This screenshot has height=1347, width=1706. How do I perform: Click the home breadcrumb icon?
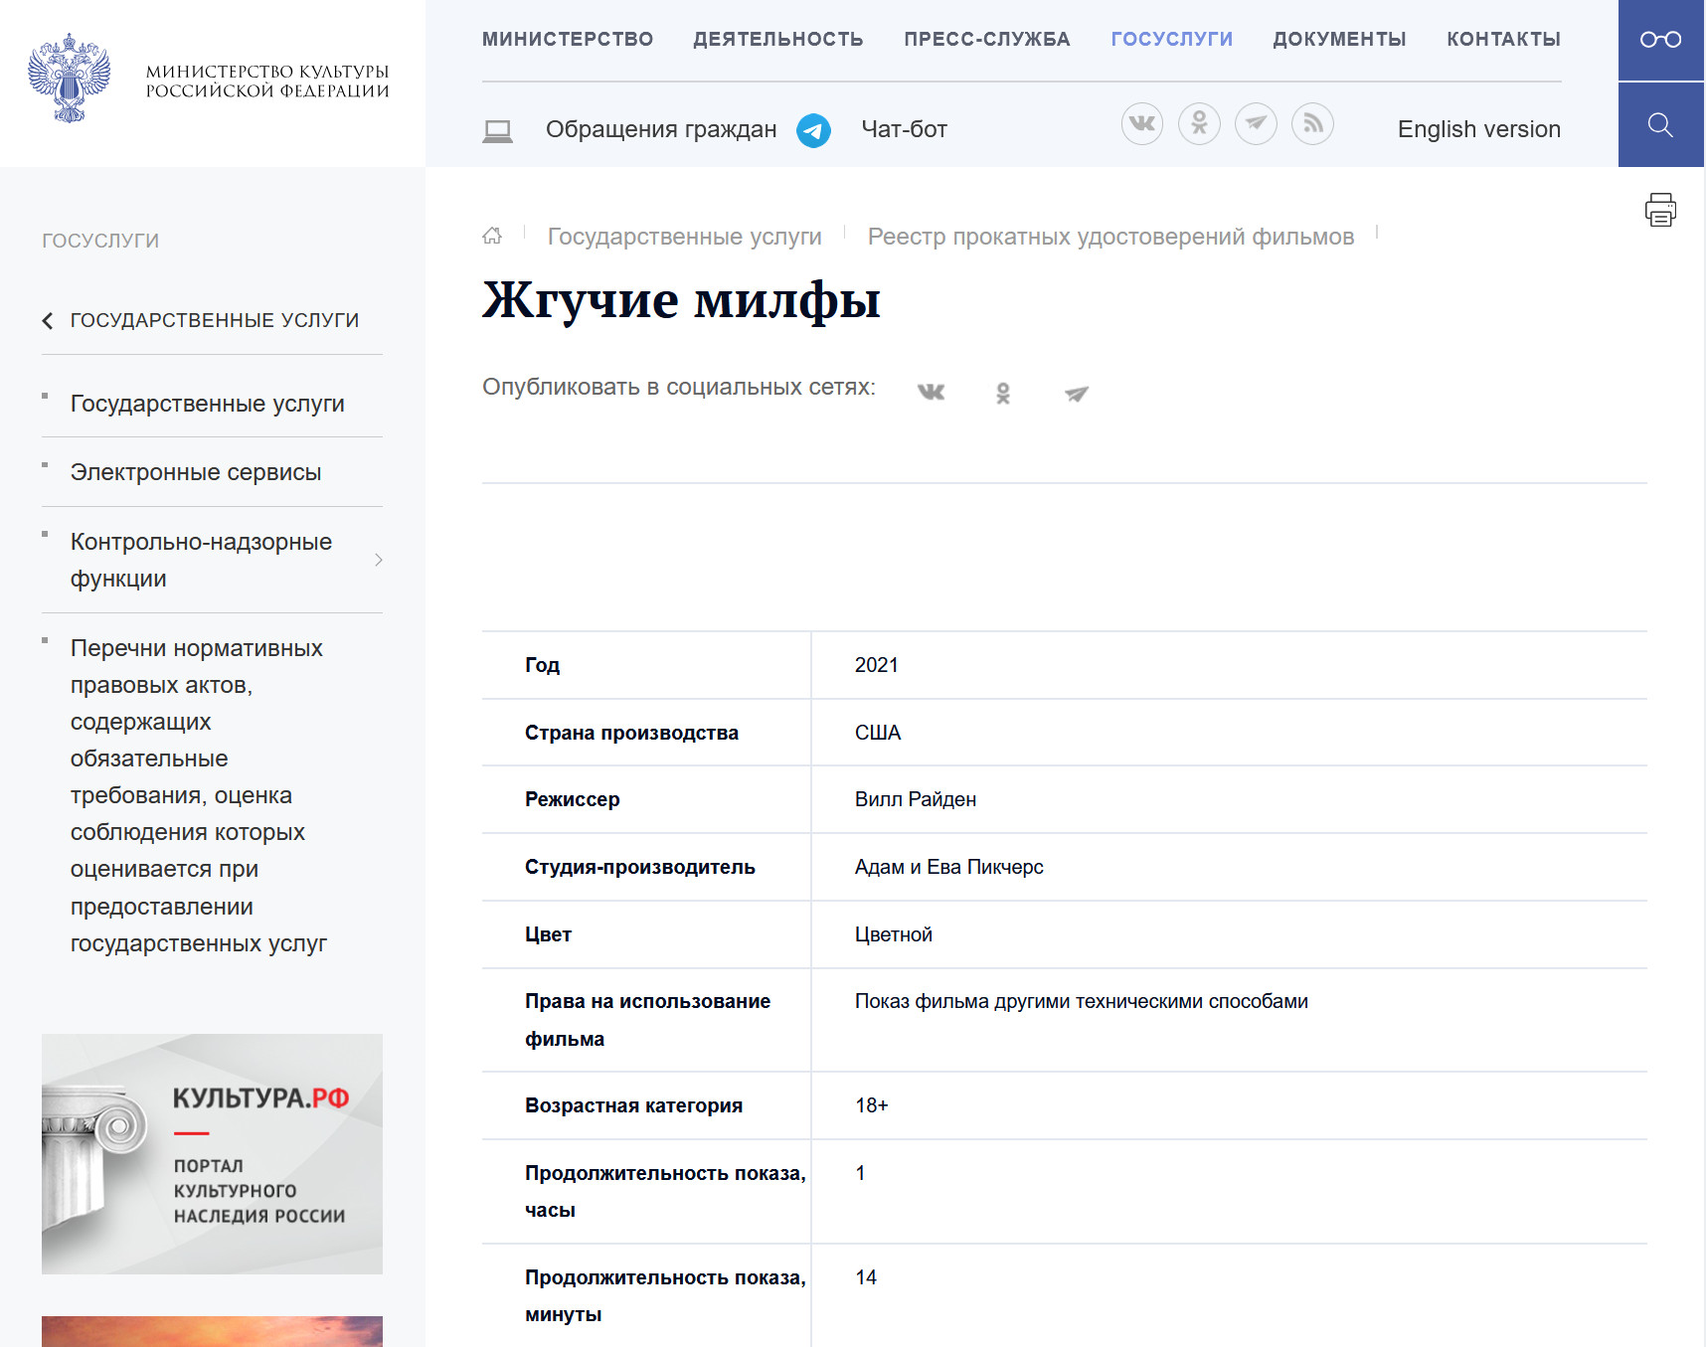[x=492, y=236]
